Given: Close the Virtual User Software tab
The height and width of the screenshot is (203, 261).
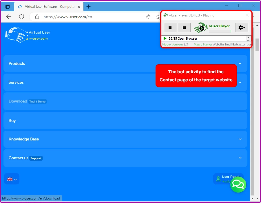Looking at the screenshot, I should pos(79,7).
